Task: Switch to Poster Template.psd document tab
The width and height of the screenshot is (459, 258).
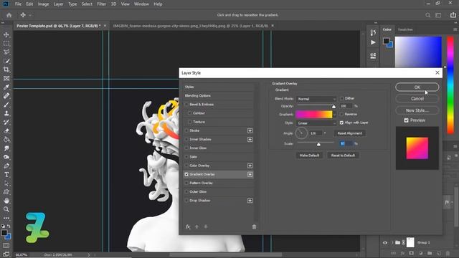Action: 59,26
